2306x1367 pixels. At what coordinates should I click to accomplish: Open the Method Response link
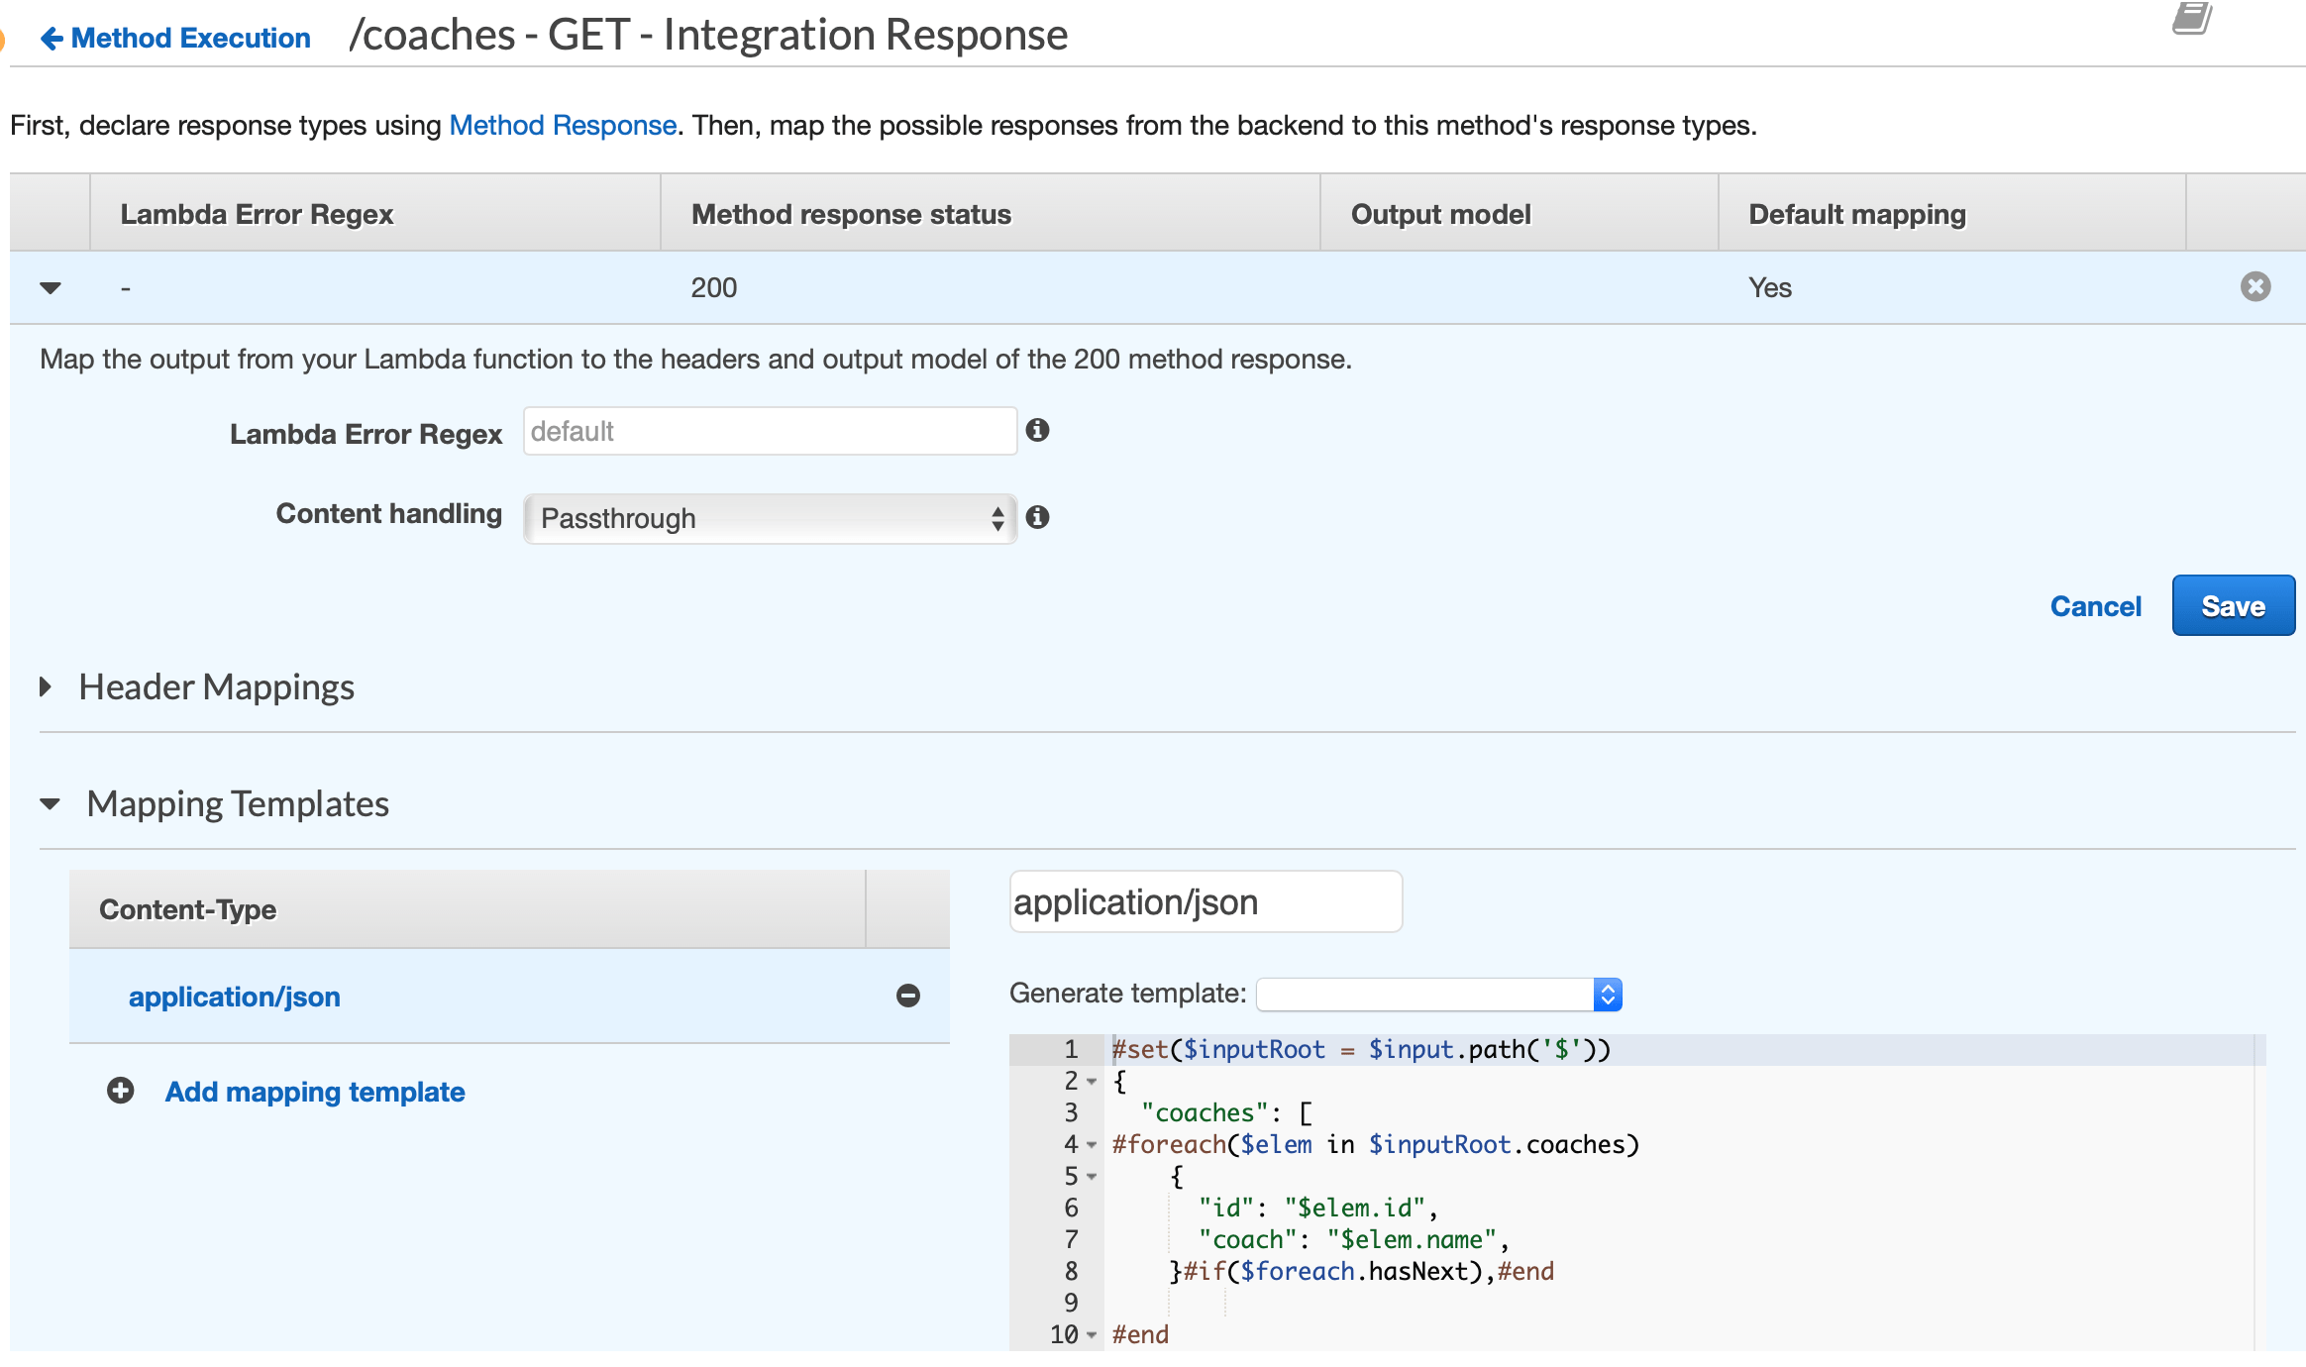point(562,124)
